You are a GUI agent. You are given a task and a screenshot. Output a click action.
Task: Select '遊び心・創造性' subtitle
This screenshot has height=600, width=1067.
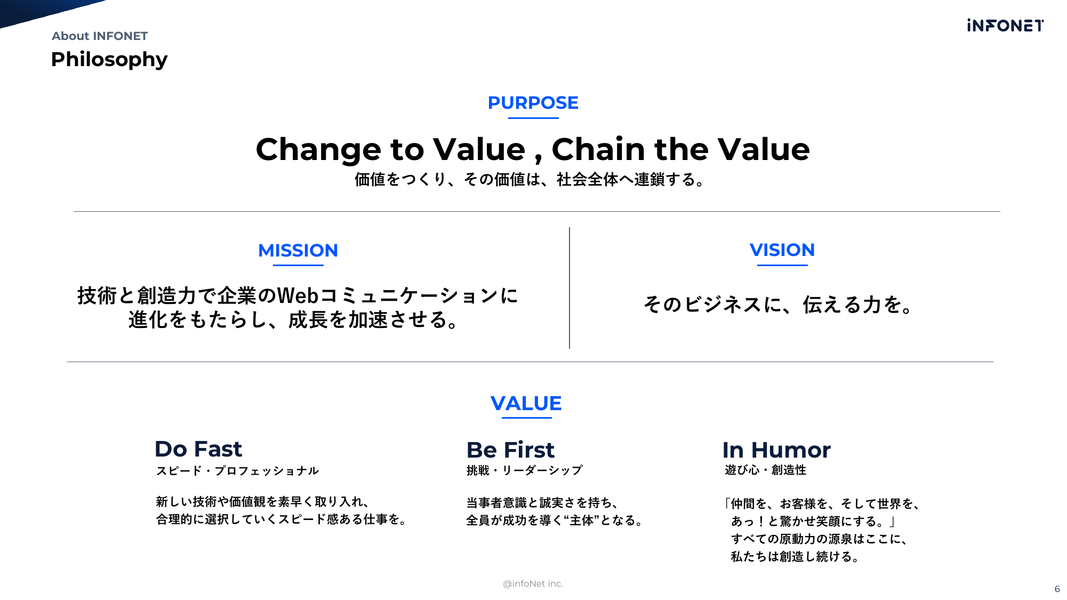[x=765, y=470]
